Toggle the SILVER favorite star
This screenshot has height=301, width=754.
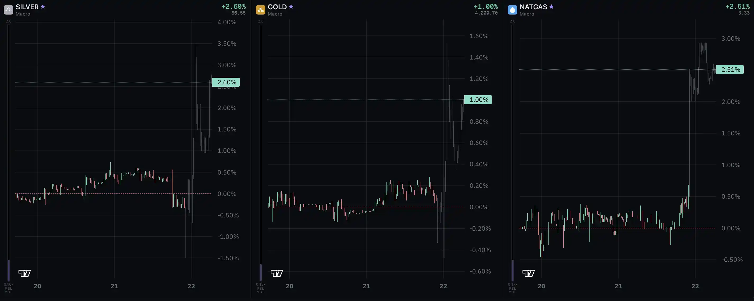click(43, 6)
